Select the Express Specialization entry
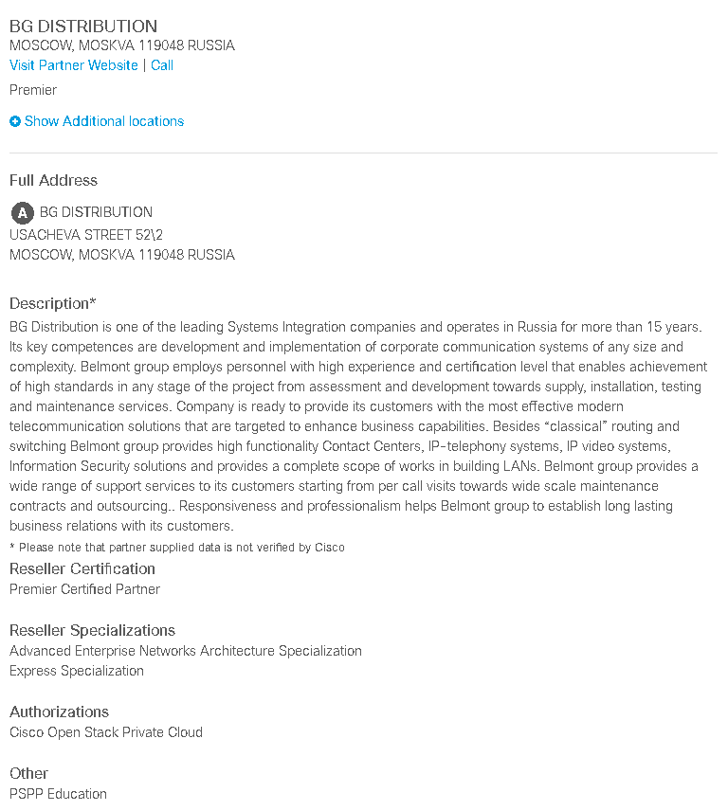 tap(77, 671)
